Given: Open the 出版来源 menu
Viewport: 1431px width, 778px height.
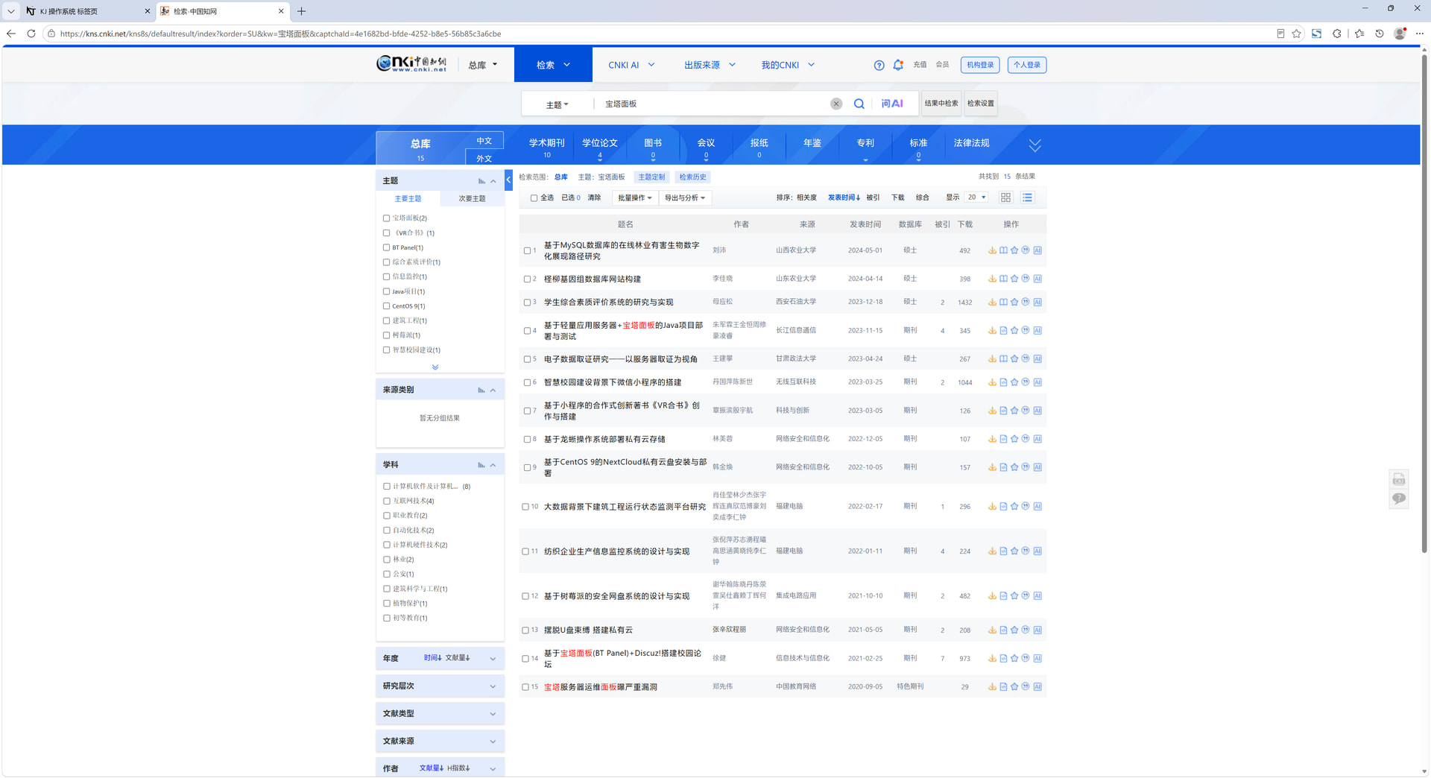Looking at the screenshot, I should coord(710,65).
